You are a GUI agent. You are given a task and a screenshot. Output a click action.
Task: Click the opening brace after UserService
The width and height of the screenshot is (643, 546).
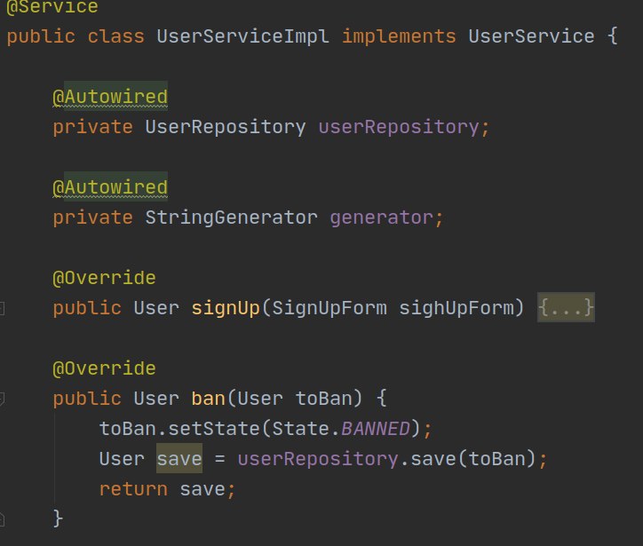[x=612, y=36]
